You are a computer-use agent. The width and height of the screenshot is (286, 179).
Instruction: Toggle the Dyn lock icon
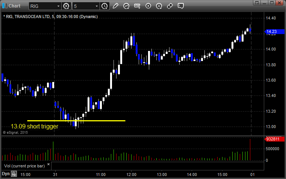click(x=14, y=174)
